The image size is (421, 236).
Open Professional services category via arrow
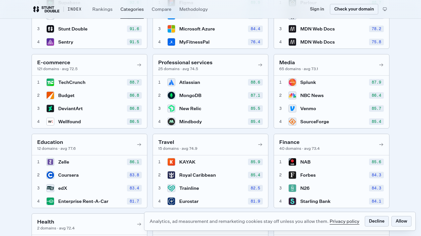click(260, 65)
